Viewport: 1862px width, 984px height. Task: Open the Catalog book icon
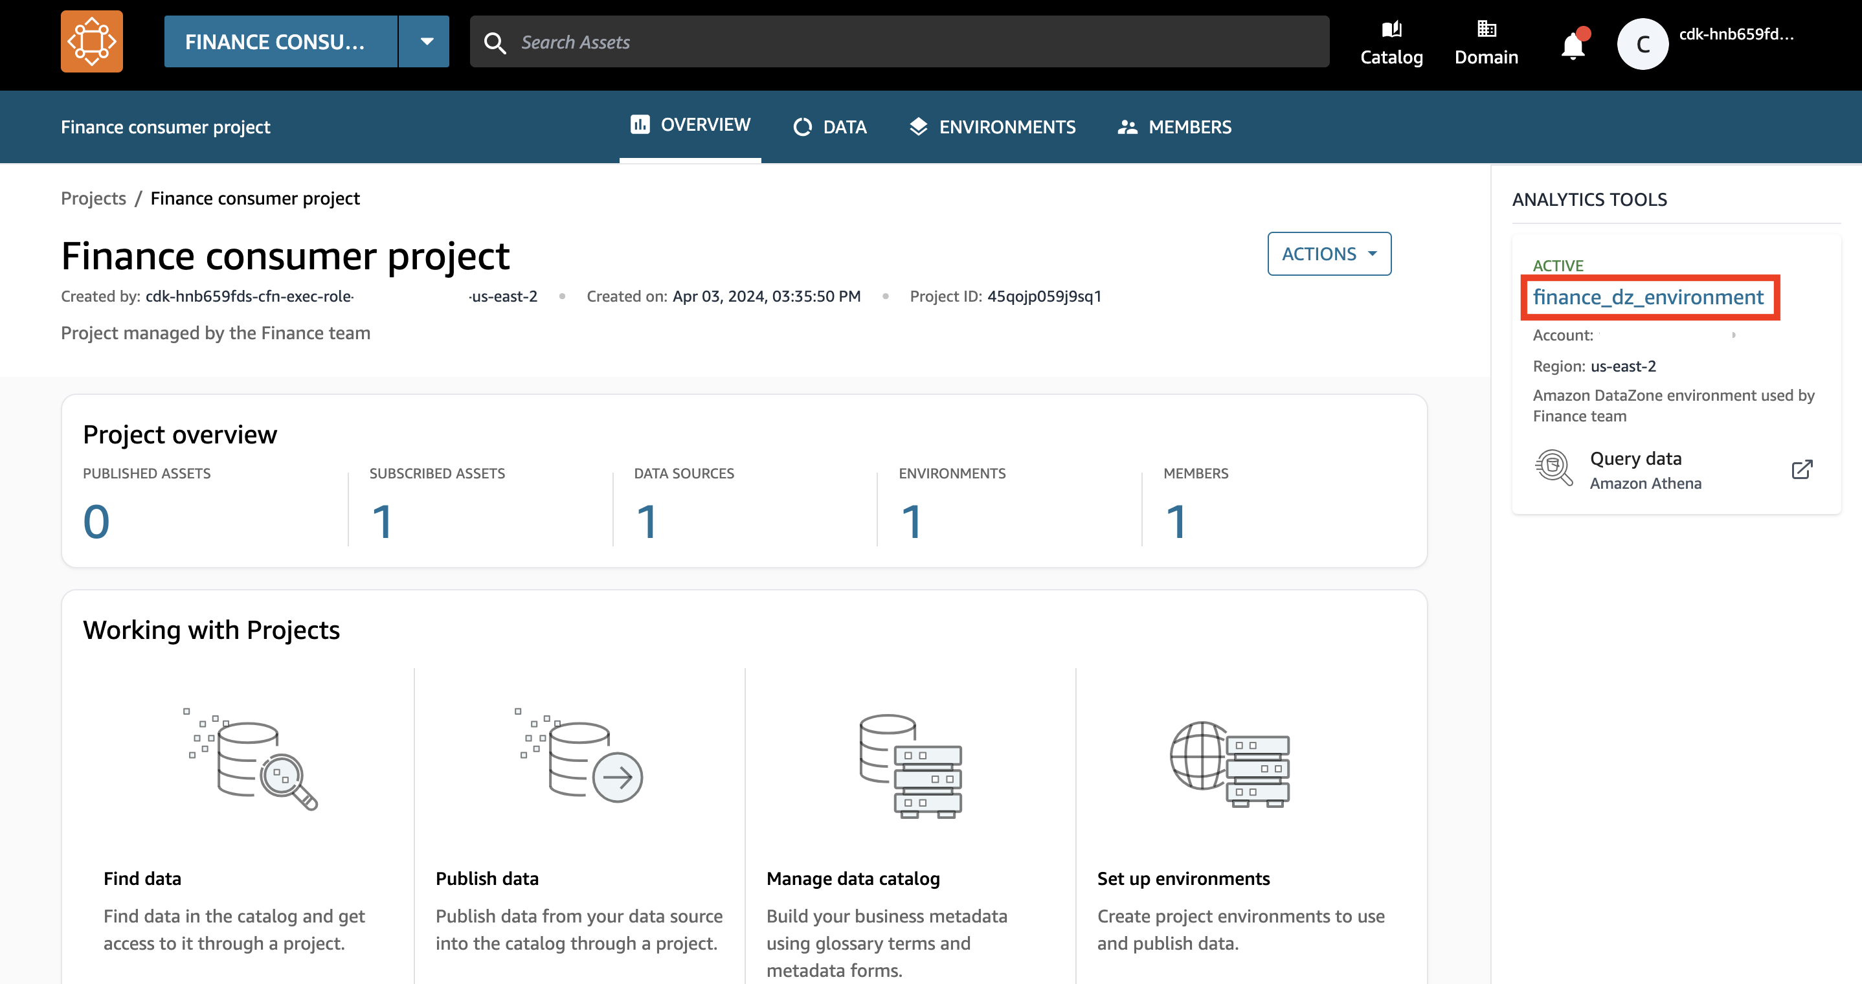[1391, 30]
